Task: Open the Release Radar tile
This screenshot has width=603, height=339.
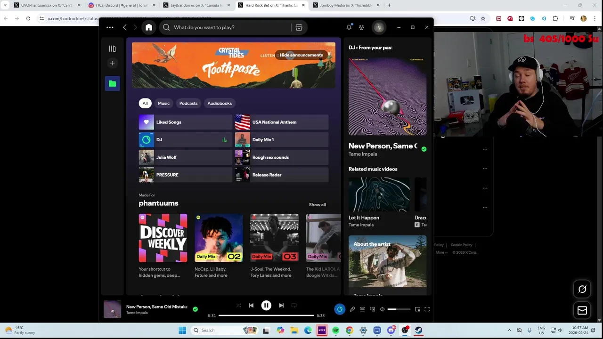Action: [x=282, y=175]
